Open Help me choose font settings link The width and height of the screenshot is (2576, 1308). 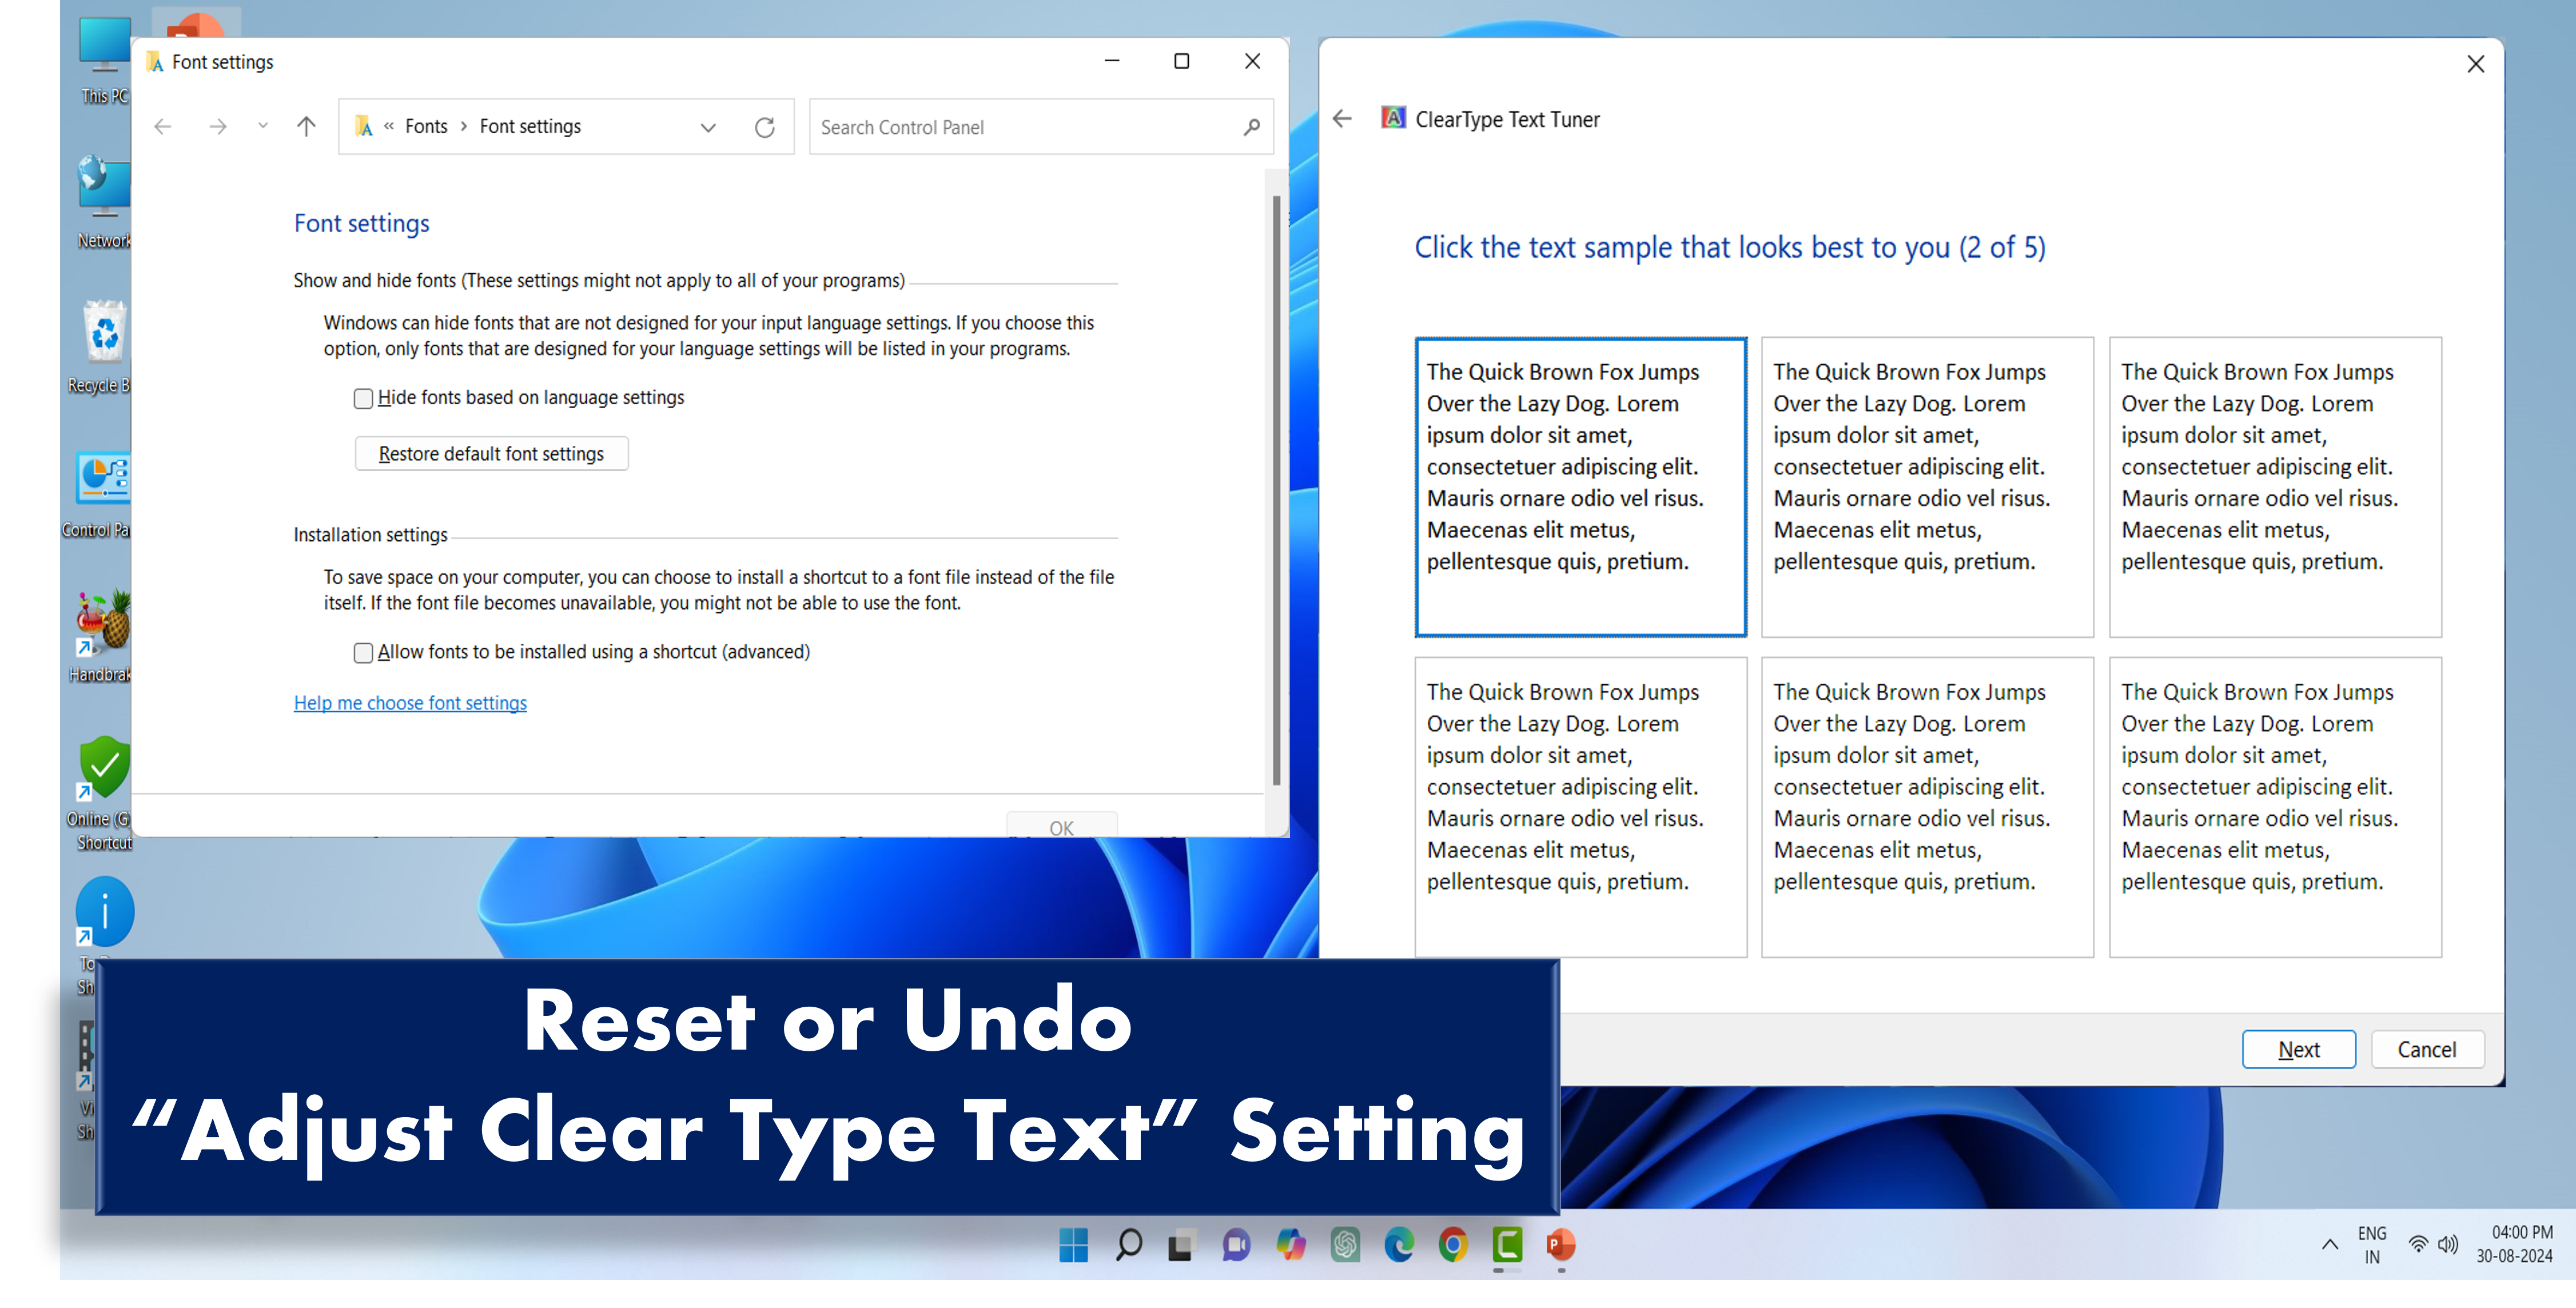click(x=410, y=703)
